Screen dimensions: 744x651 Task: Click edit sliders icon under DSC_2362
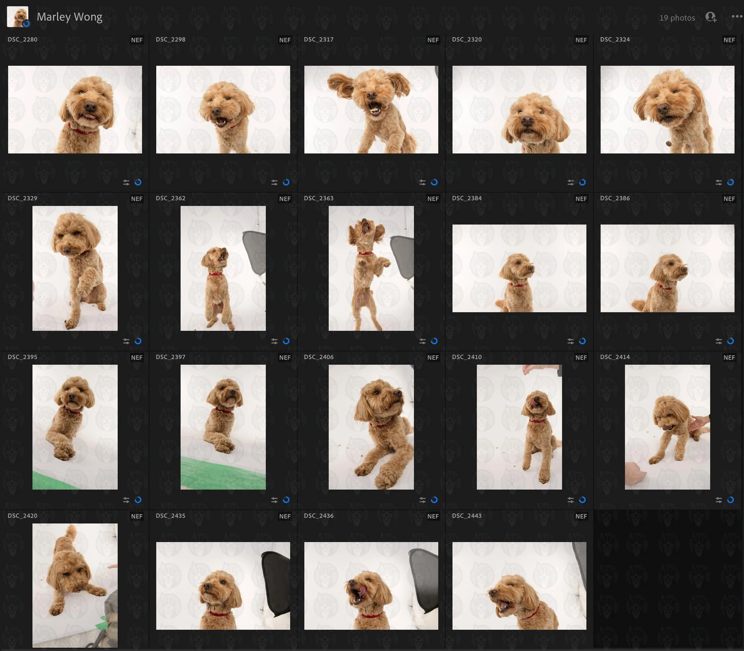coord(274,341)
